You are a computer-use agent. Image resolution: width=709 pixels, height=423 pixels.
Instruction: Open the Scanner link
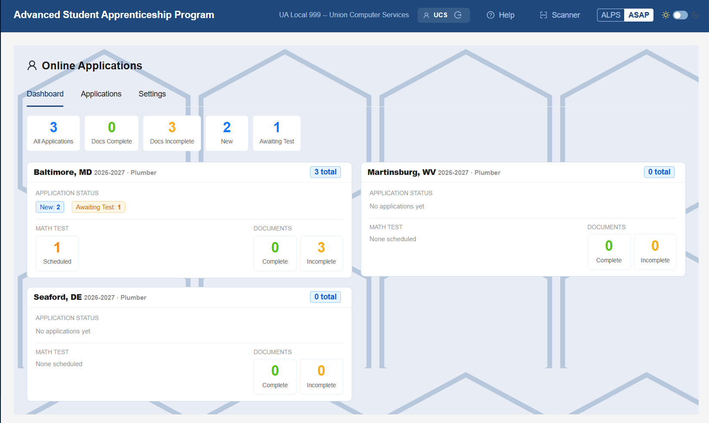coord(560,15)
